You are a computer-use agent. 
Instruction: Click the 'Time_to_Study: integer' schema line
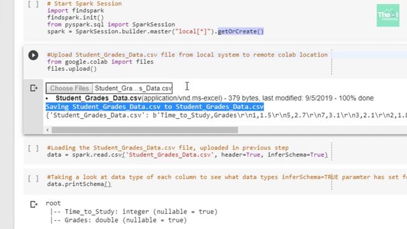coord(134,212)
